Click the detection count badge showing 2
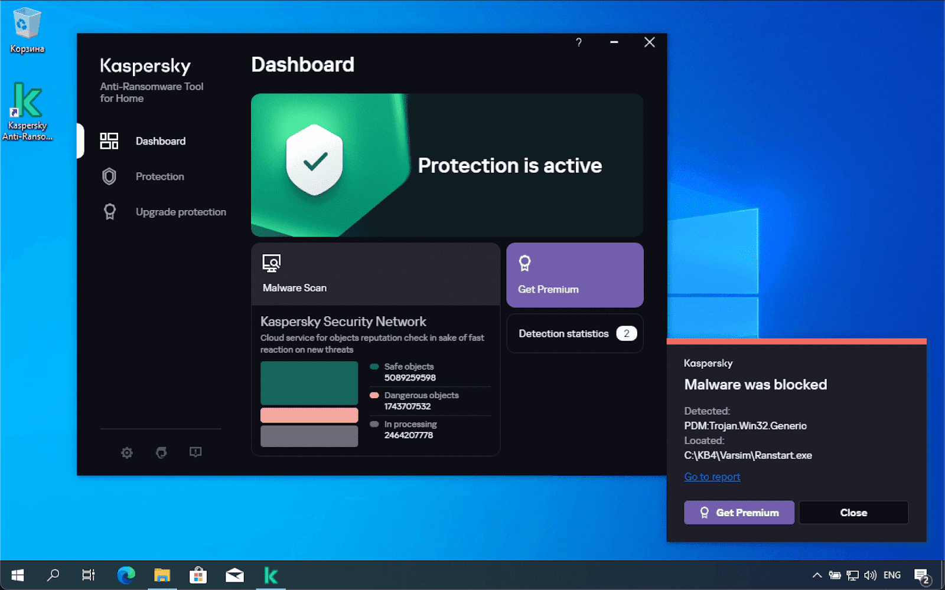The height and width of the screenshot is (590, 945). pos(627,333)
